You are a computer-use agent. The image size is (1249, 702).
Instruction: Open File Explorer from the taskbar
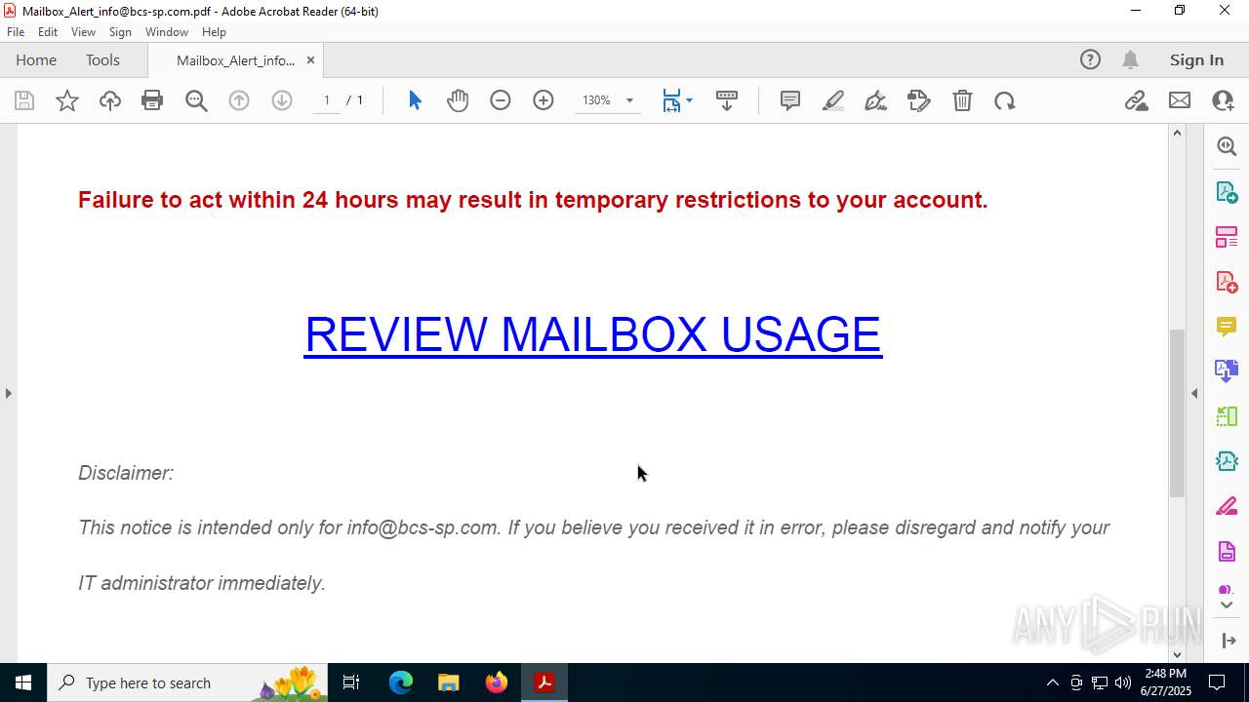(x=448, y=682)
